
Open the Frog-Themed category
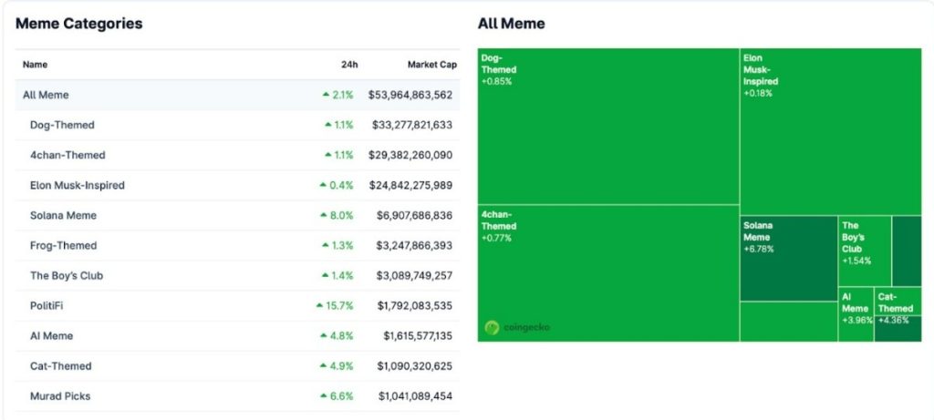pos(63,245)
